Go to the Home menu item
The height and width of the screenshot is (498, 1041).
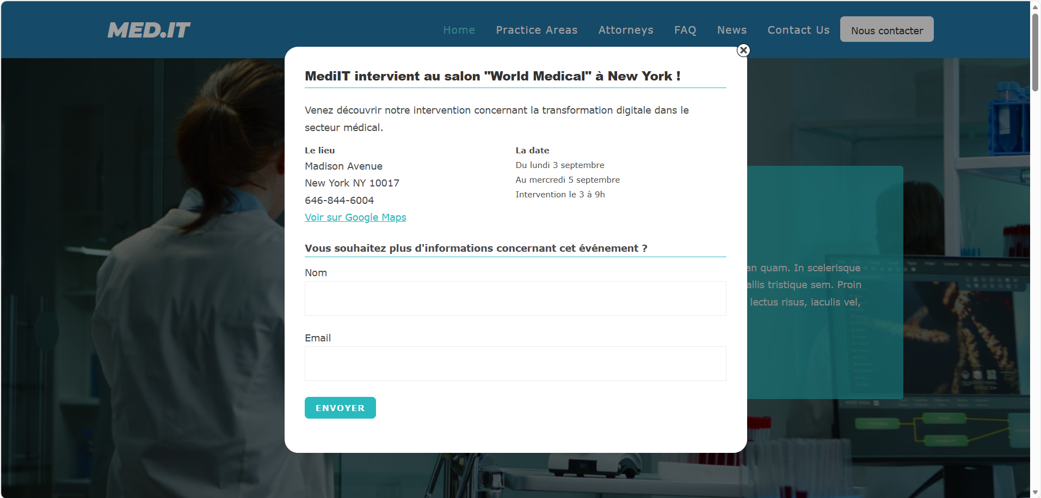[459, 30]
